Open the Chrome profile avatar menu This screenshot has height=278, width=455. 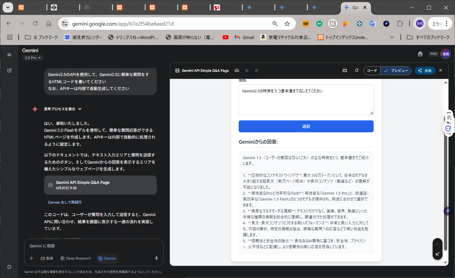(x=420, y=24)
